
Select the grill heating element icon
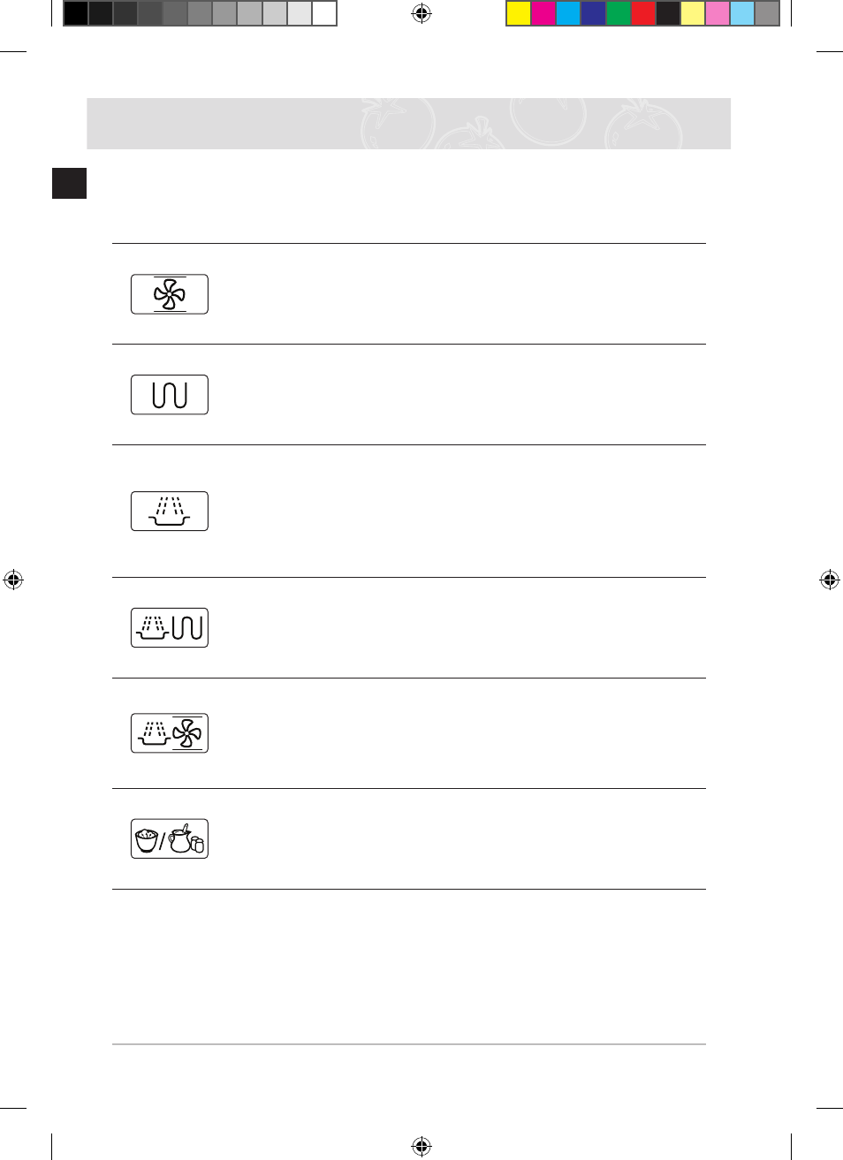click(x=170, y=395)
